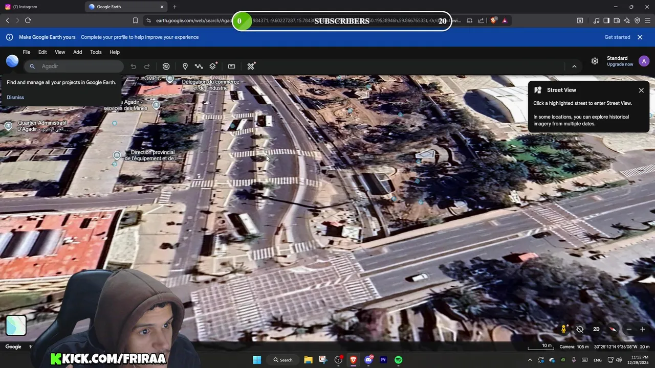Screen dimensions: 655x368
Task: Open the account avatar labeled A
Action: 644,61
